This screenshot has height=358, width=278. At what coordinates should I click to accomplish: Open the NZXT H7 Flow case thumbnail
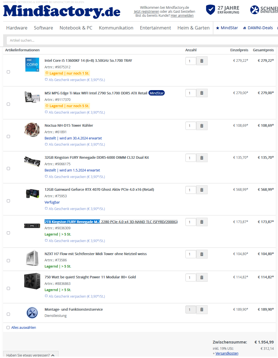(x=32, y=258)
